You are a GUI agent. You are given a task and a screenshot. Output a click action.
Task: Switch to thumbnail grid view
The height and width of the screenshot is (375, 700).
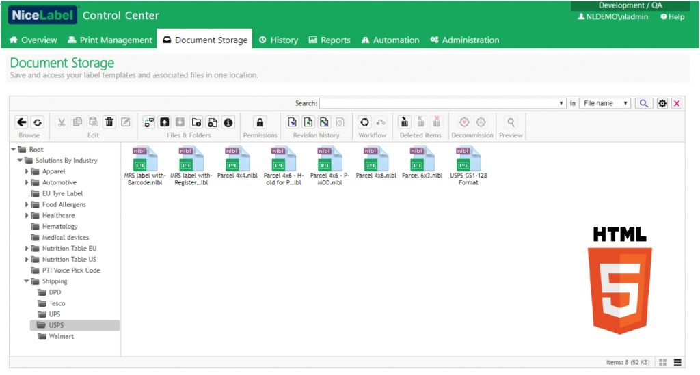click(662, 363)
